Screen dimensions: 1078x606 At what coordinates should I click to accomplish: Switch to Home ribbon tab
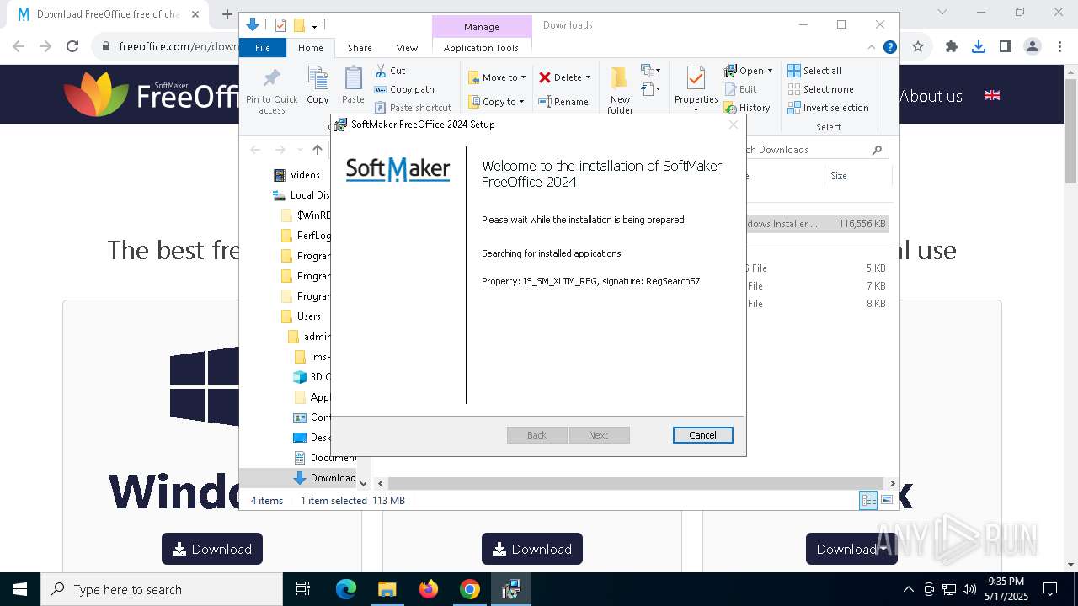pos(310,48)
